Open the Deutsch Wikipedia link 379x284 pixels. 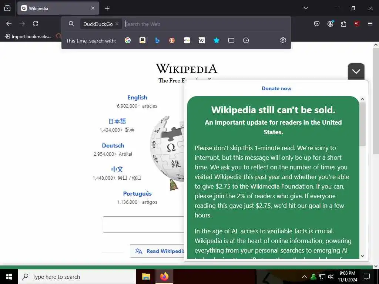tap(113, 145)
